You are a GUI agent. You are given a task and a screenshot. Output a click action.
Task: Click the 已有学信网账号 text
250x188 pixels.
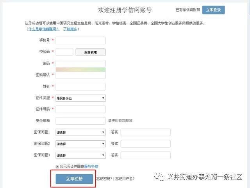tap(187, 10)
